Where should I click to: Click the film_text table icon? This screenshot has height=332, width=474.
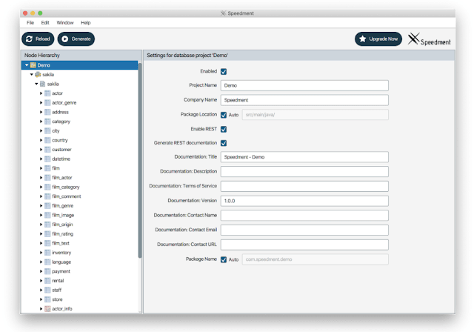[47, 243]
